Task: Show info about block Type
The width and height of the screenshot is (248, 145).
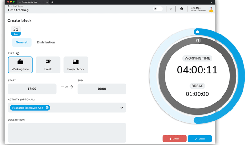Action: (x=18, y=53)
